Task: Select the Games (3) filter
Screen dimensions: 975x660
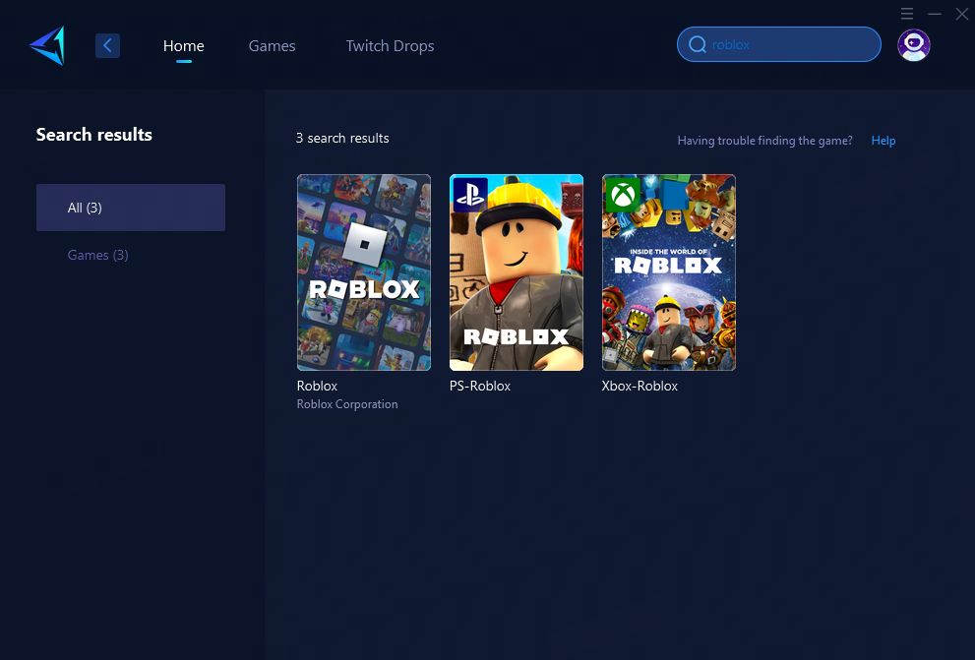Action: pos(97,255)
